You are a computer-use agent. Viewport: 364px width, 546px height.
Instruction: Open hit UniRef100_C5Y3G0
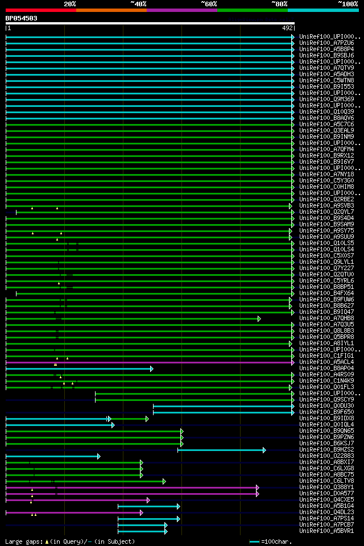(326, 180)
